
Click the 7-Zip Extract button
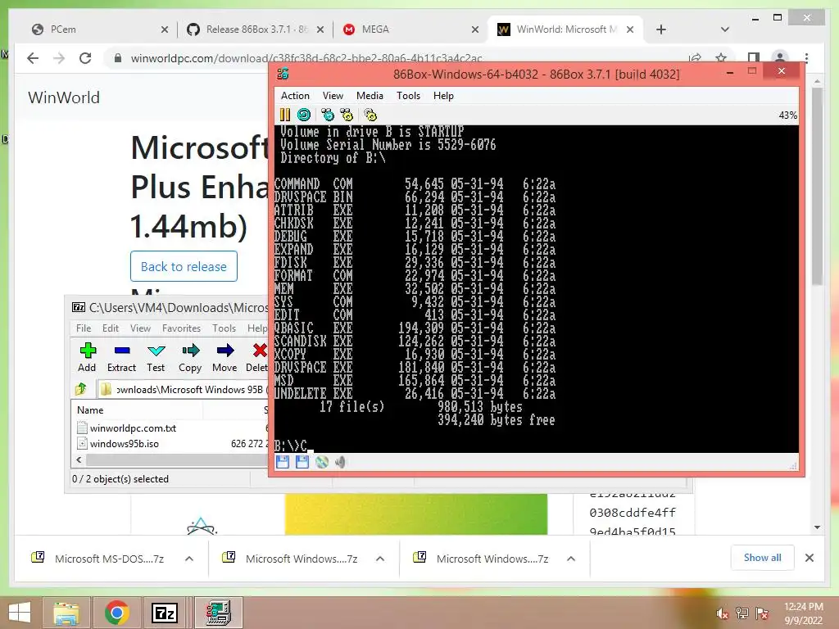click(121, 357)
